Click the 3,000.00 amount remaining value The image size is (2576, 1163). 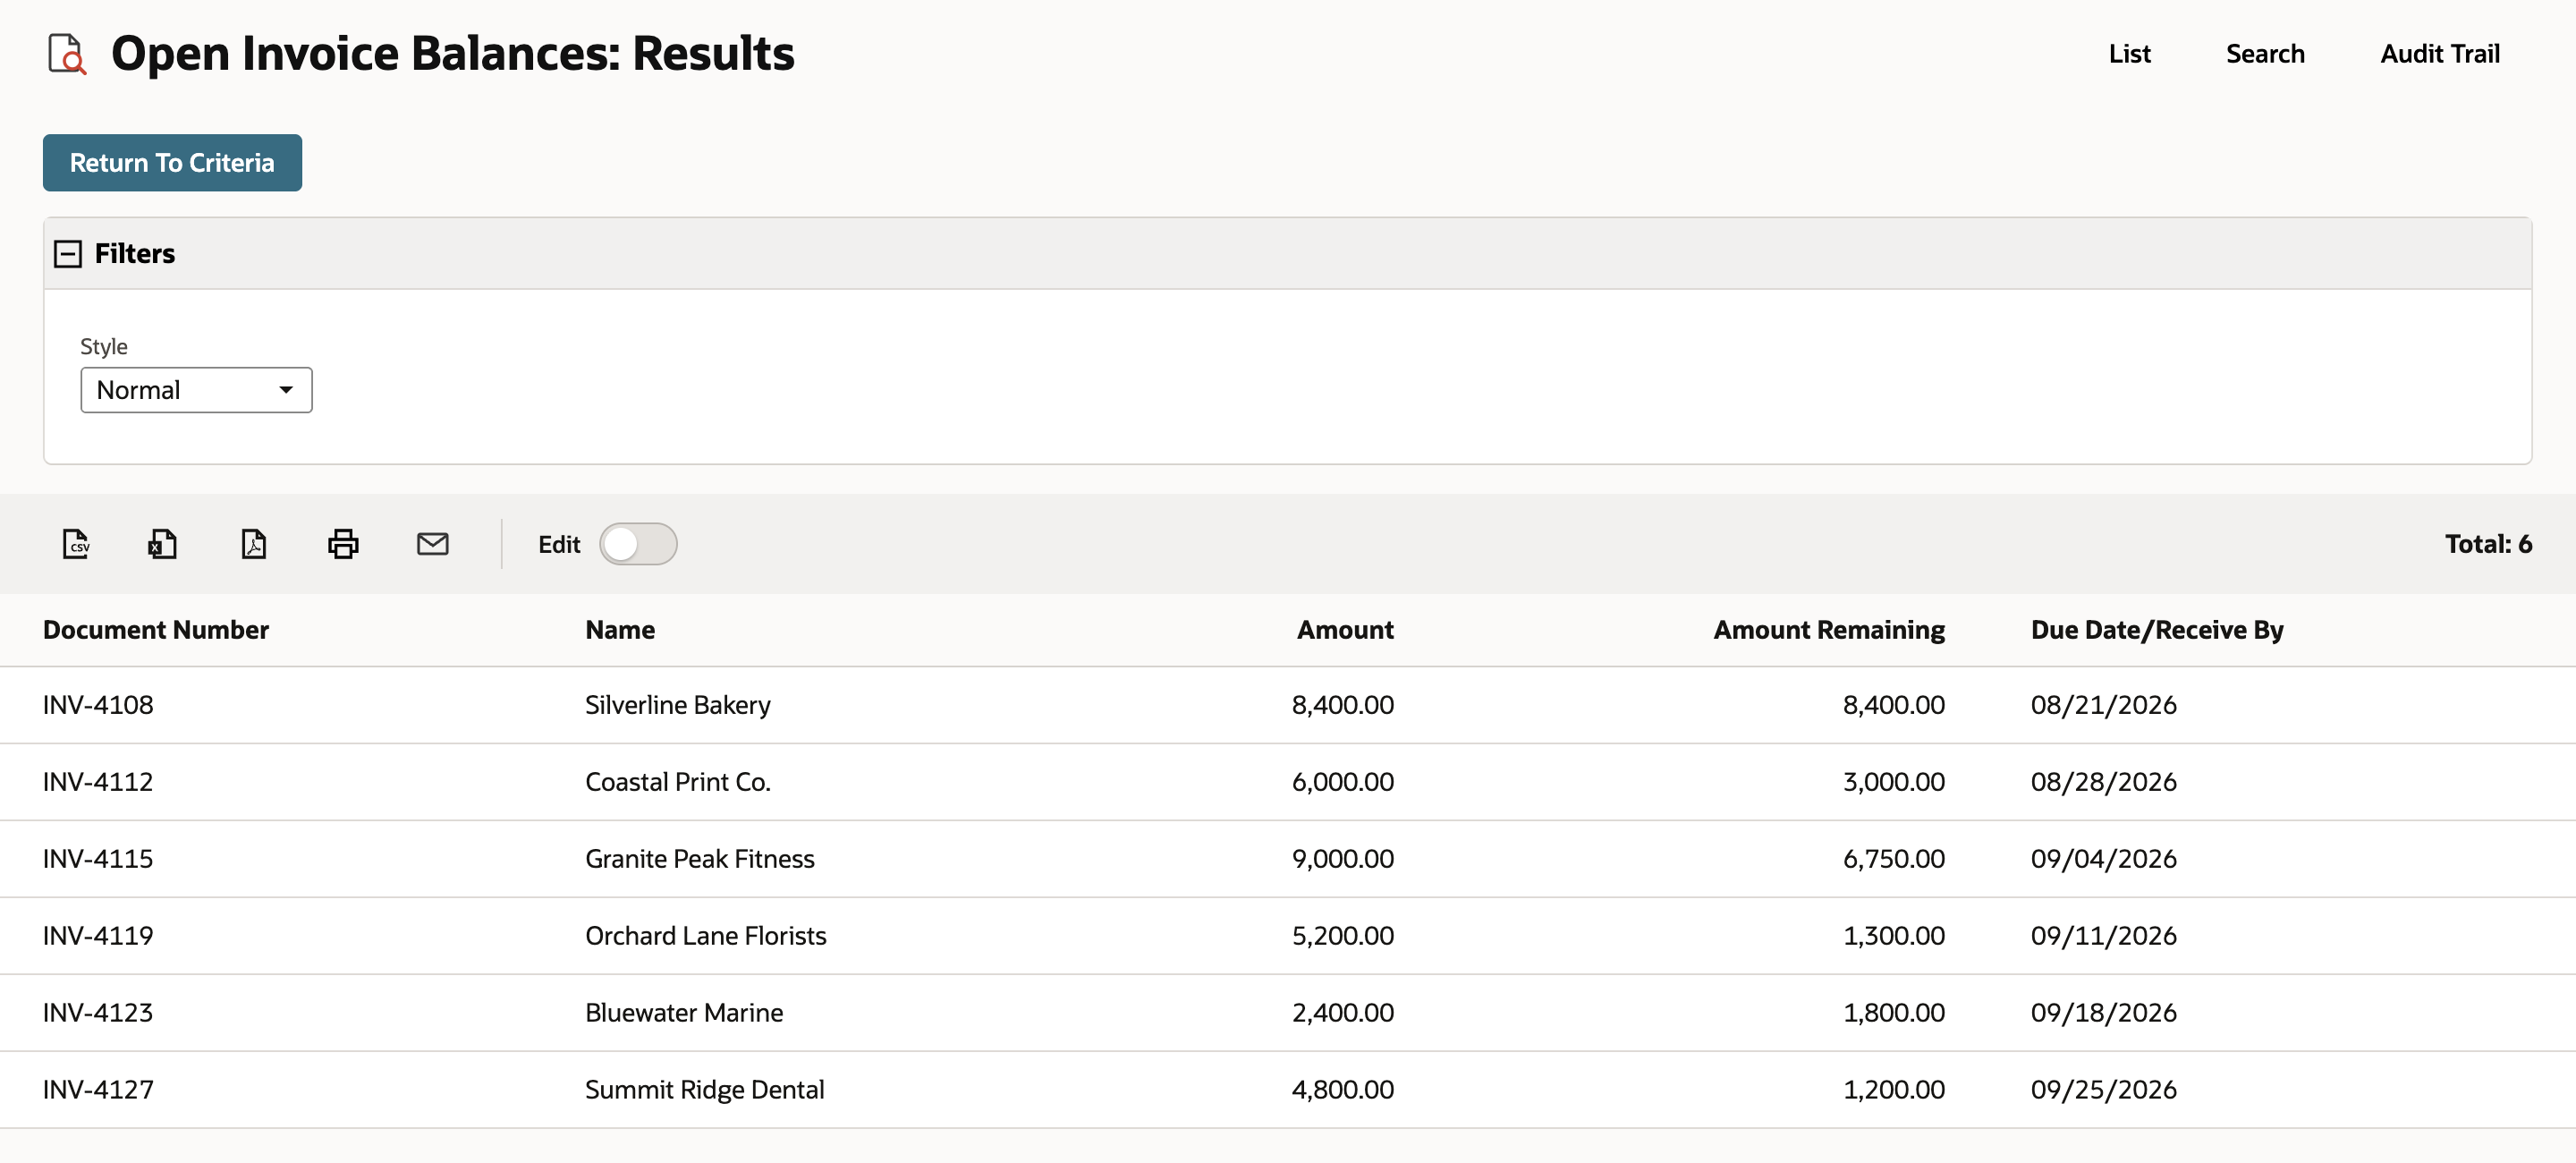coord(1894,782)
